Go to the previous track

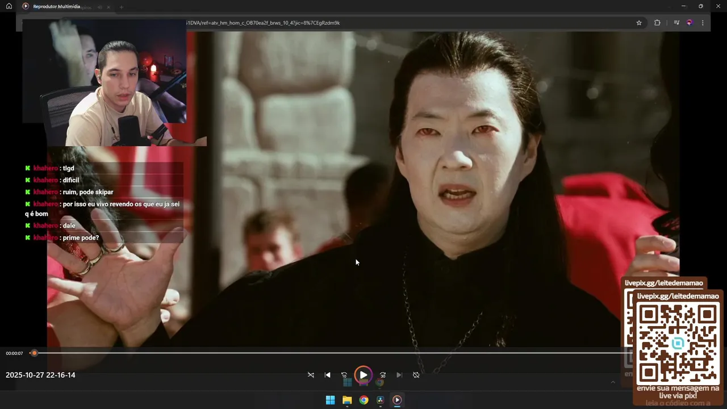[x=327, y=375]
